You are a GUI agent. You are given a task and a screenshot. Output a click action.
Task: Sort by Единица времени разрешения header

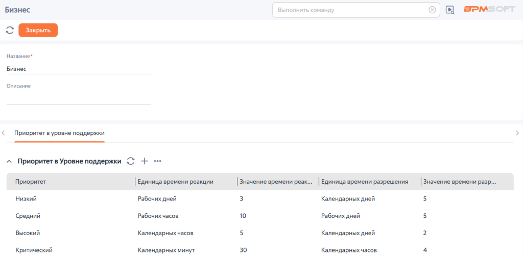pos(365,182)
